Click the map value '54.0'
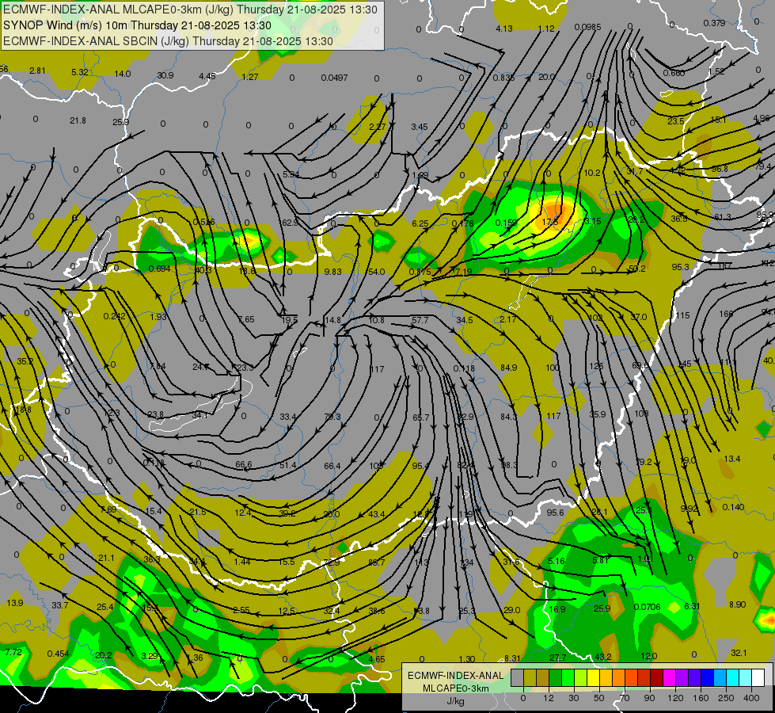This screenshot has height=713, width=775. click(376, 272)
